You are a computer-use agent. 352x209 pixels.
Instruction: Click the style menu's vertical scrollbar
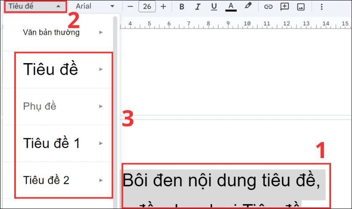[115, 112]
